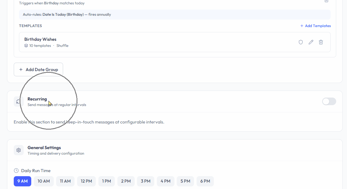This screenshot has width=347, height=189.
Task: Edit the Birthday Wishes template set
Action: coord(311,42)
